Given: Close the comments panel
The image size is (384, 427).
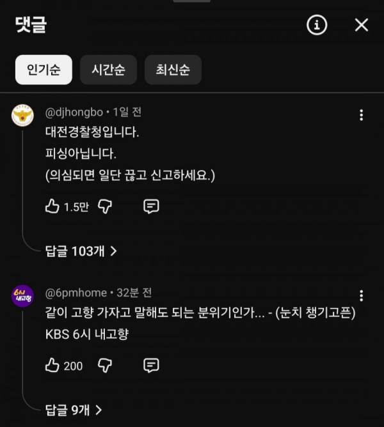Looking at the screenshot, I should click(361, 25).
